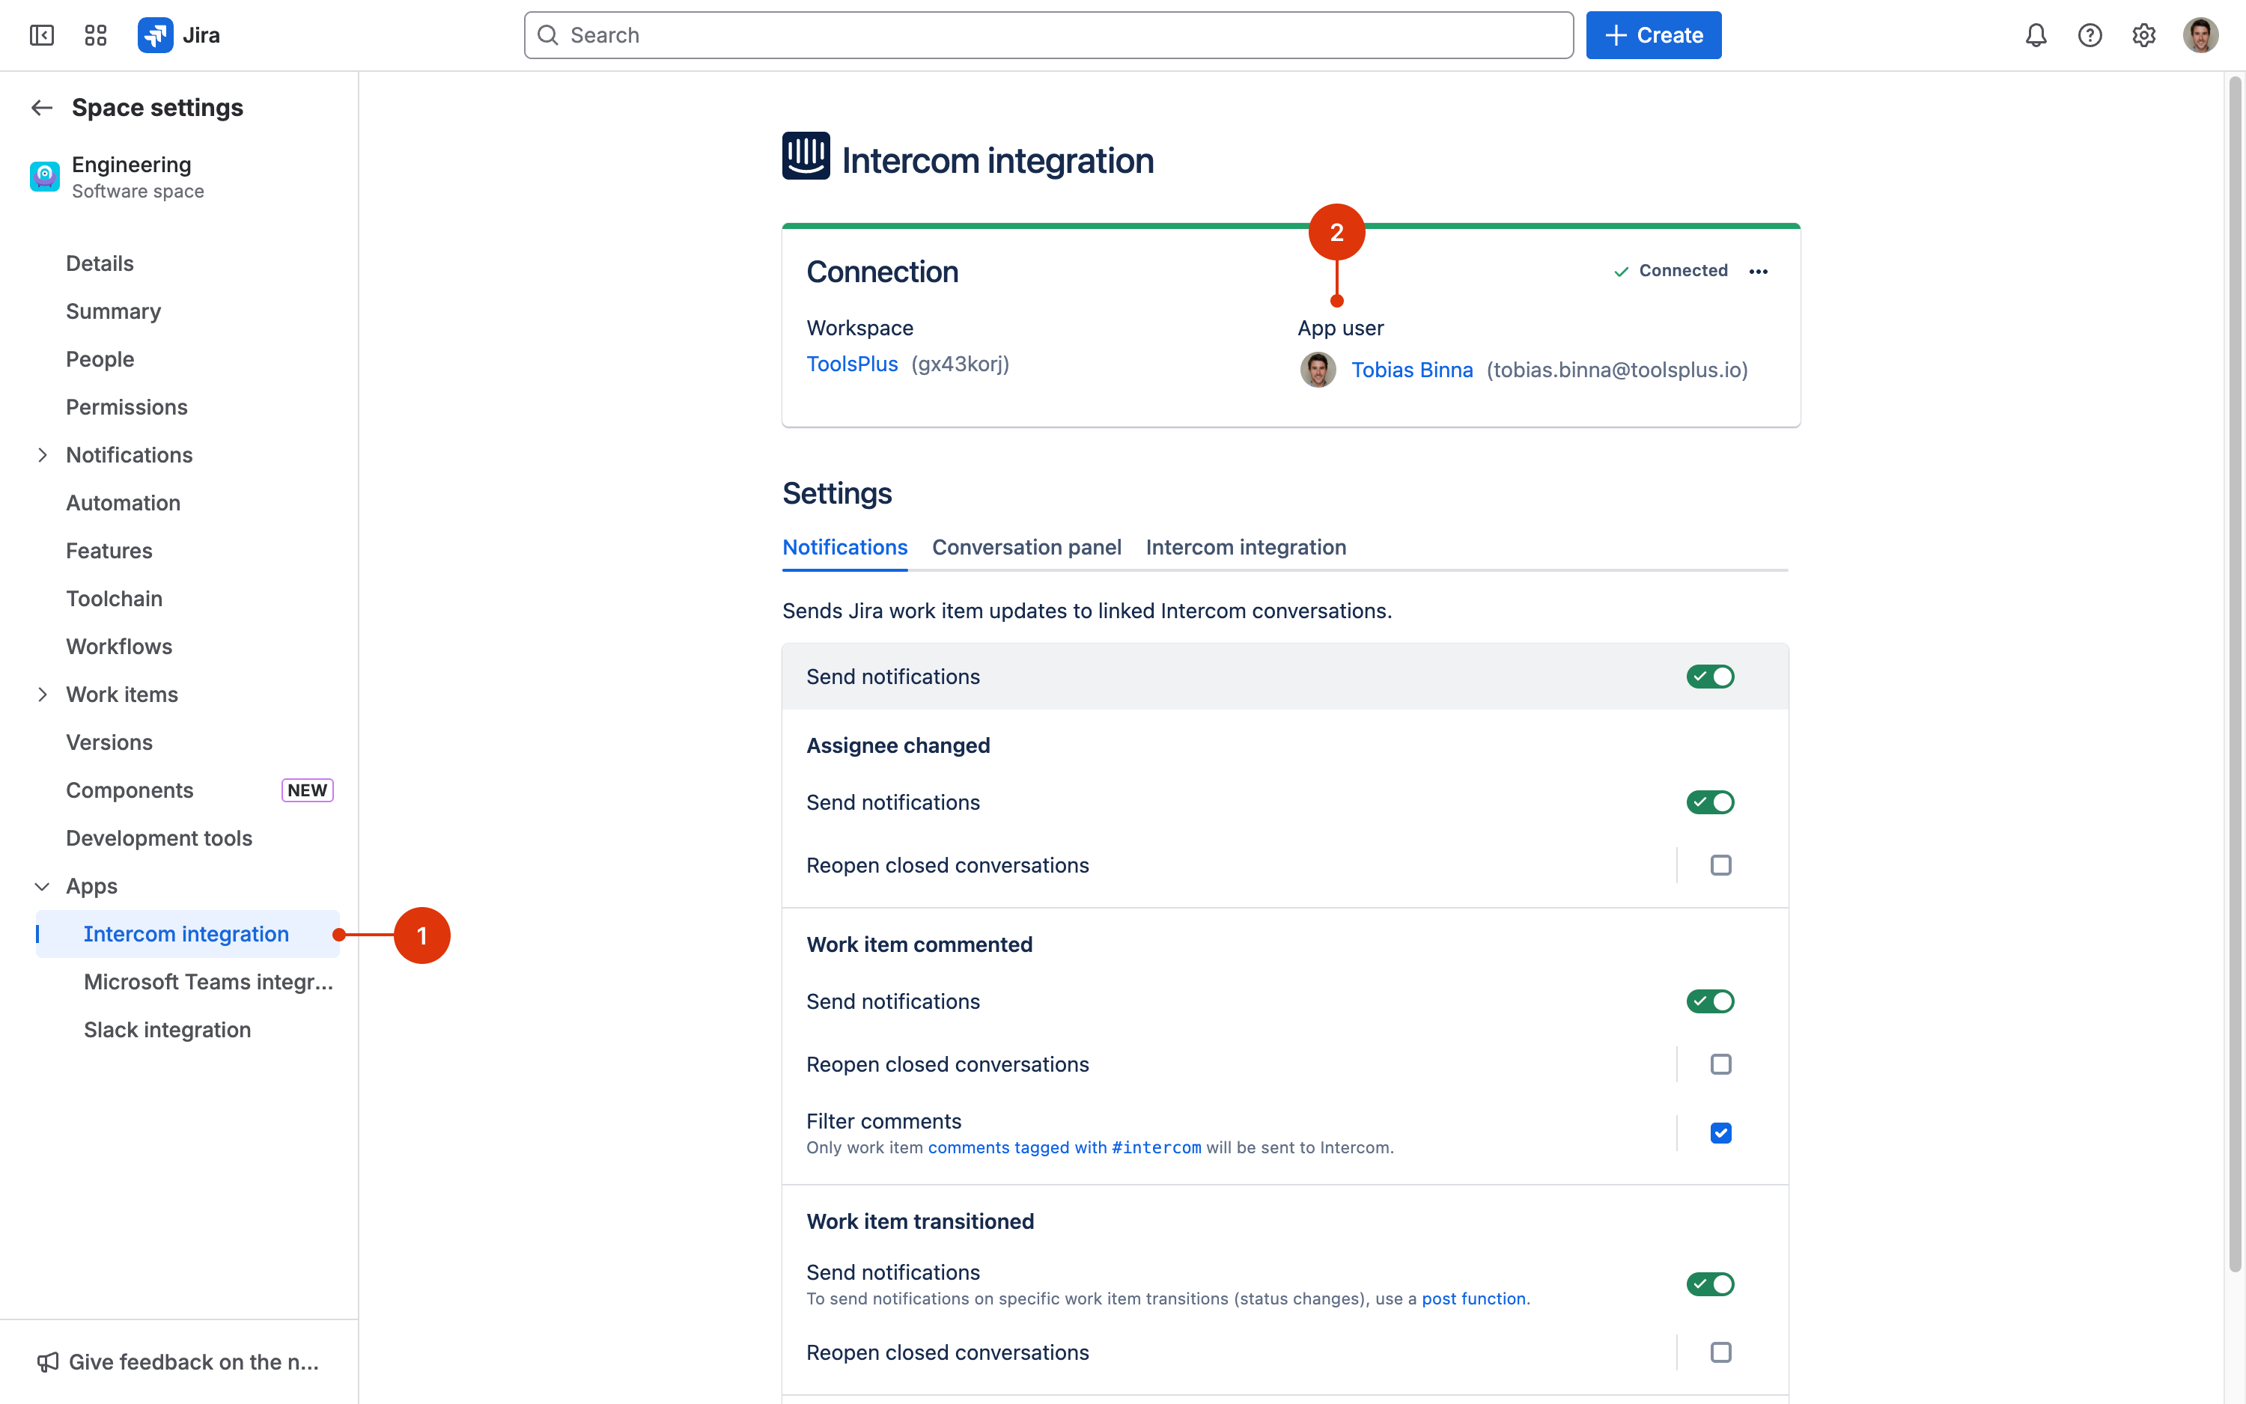Open the help question mark icon
The height and width of the screenshot is (1404, 2246).
pyautogui.click(x=2089, y=35)
